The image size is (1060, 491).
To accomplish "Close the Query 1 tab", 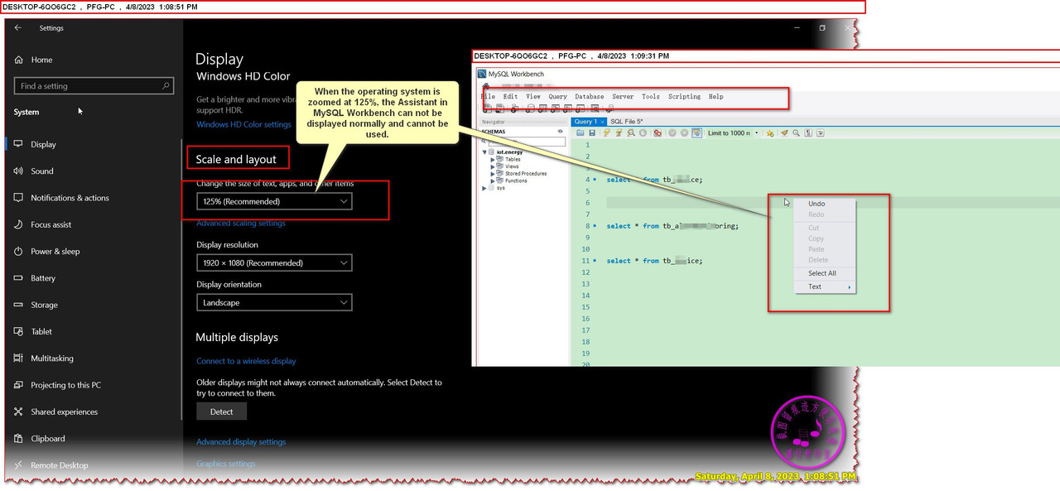I will (x=603, y=122).
